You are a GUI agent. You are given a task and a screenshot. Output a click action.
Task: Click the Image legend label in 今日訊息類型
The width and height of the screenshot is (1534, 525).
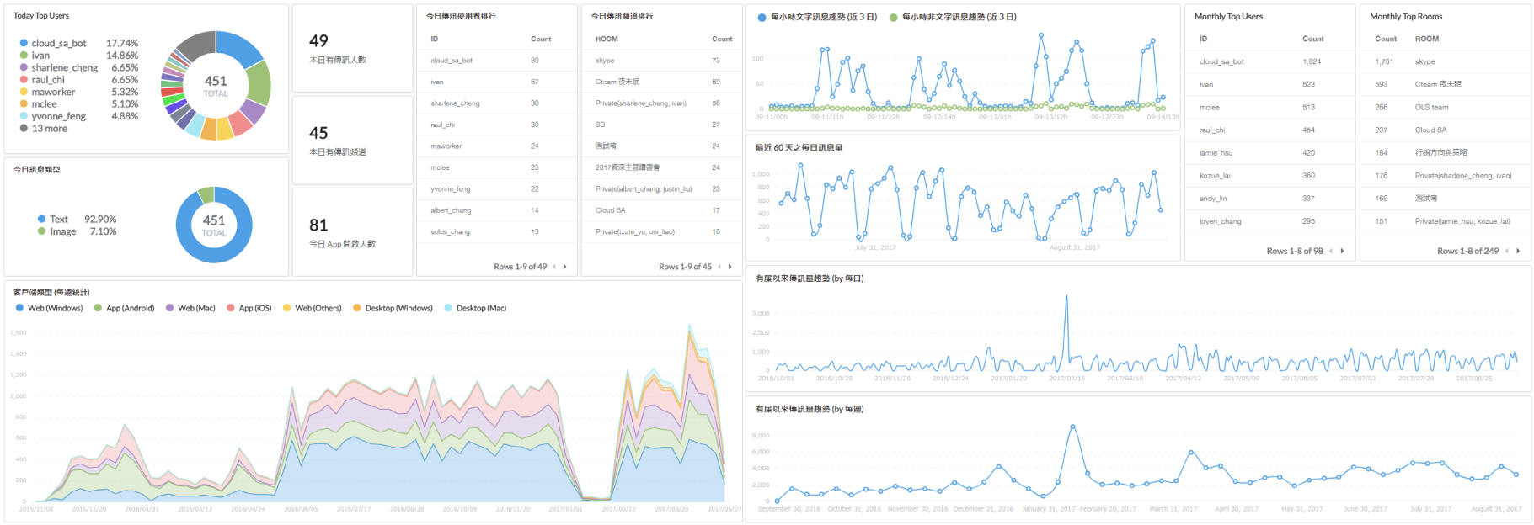(x=62, y=231)
